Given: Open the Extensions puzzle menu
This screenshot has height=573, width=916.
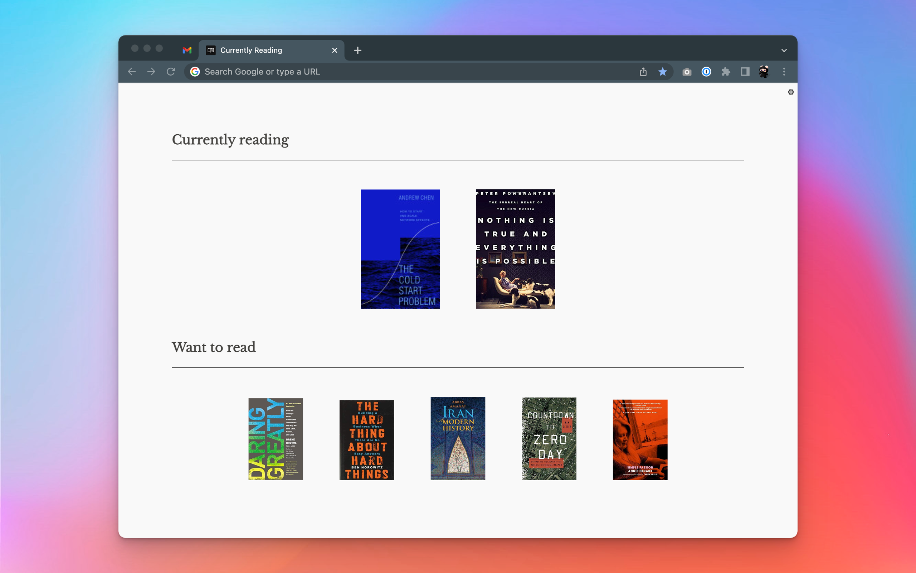Looking at the screenshot, I should pos(726,72).
